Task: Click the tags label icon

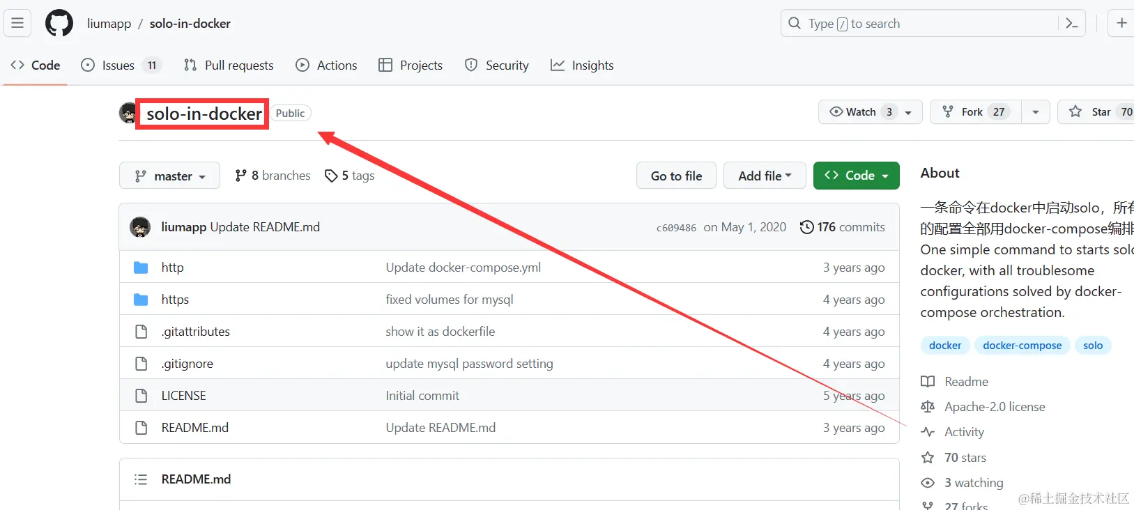Action: (331, 176)
